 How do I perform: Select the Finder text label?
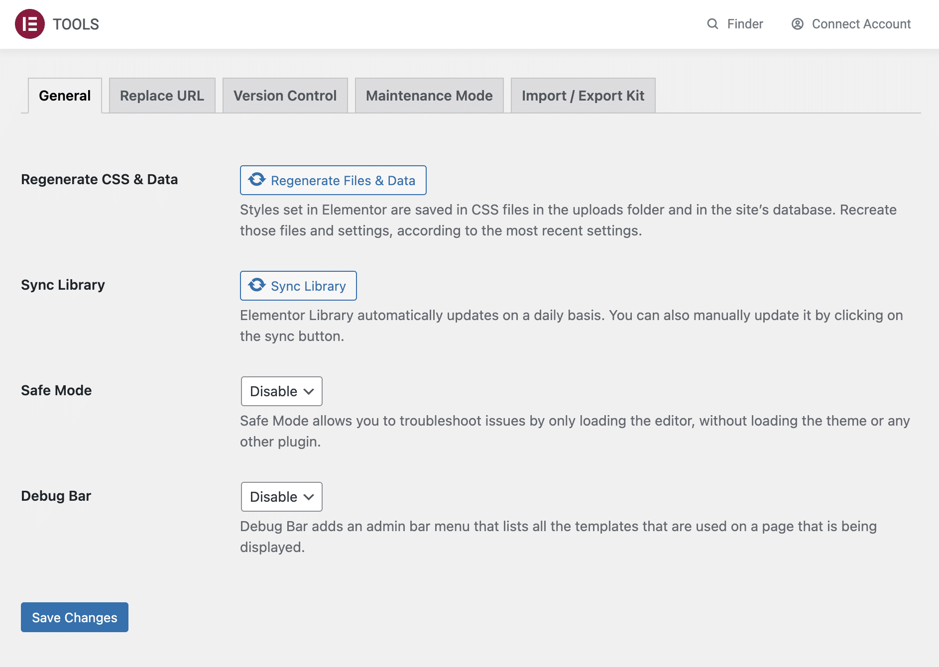744,23
